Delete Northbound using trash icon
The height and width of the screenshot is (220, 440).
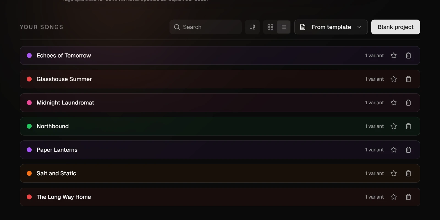coord(408,126)
